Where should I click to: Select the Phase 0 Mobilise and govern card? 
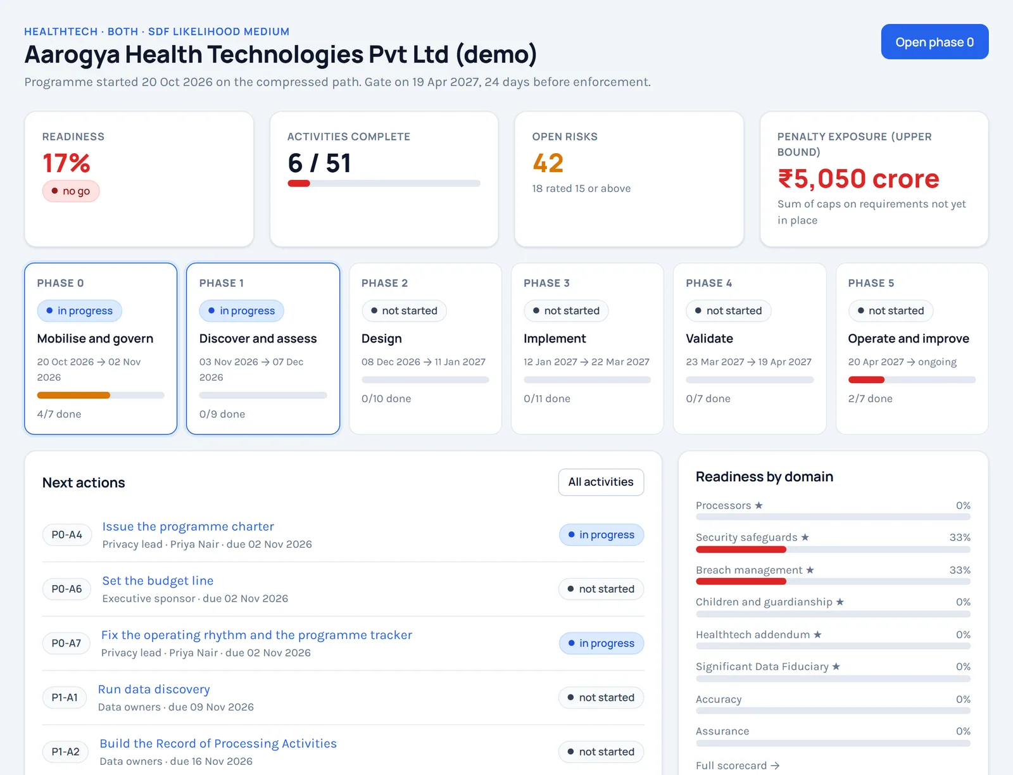pos(101,349)
